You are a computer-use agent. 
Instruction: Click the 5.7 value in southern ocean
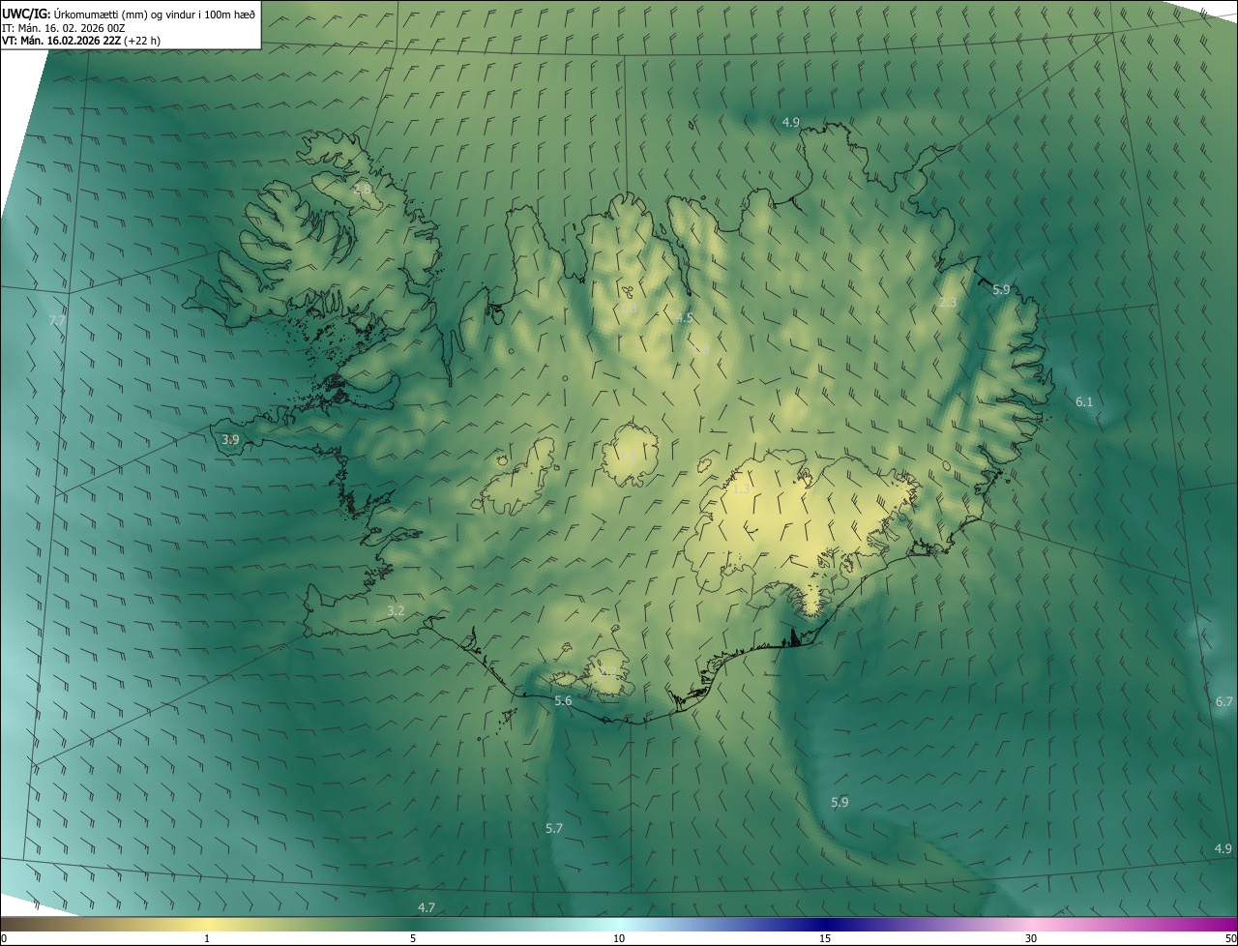tap(554, 829)
